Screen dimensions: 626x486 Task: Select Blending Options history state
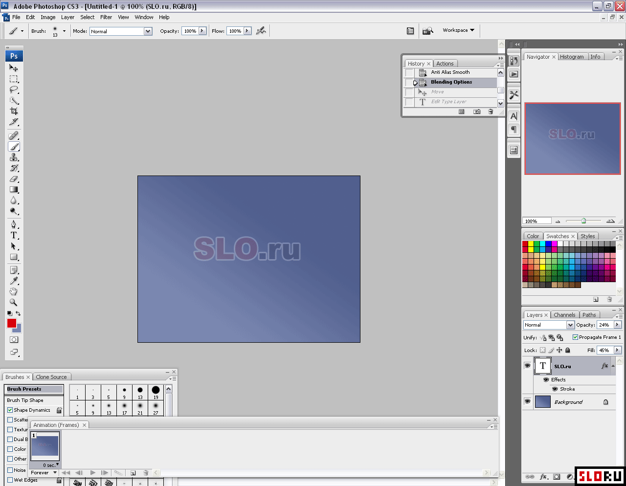451,82
